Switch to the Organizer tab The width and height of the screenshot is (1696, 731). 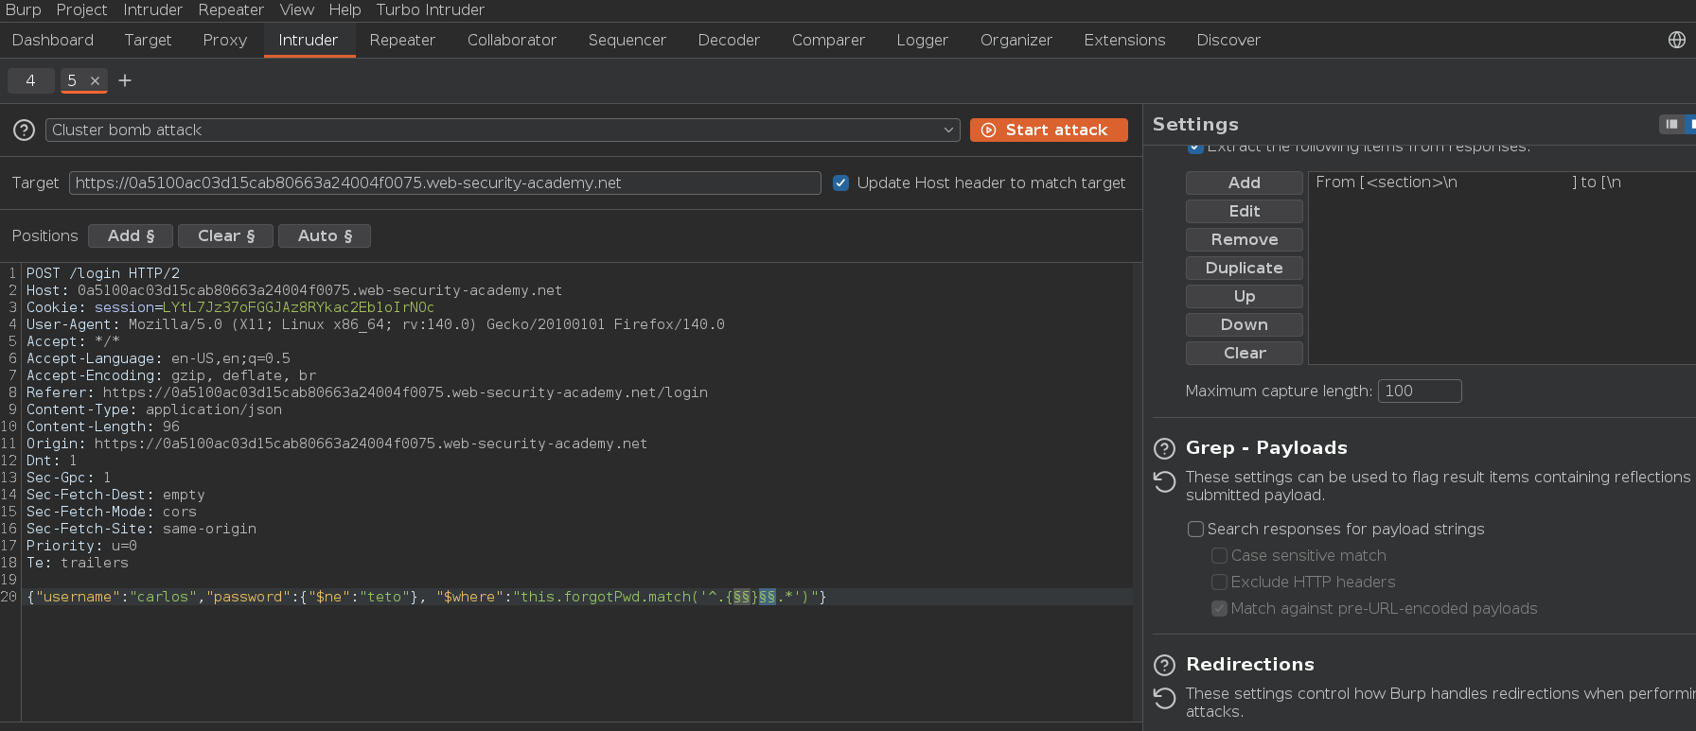1016,40
